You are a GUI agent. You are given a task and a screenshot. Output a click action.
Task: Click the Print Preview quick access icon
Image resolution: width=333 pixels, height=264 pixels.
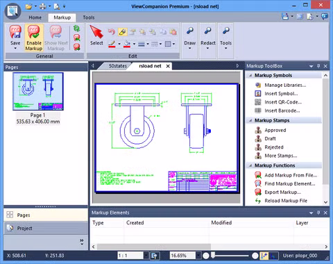tap(57, 6)
